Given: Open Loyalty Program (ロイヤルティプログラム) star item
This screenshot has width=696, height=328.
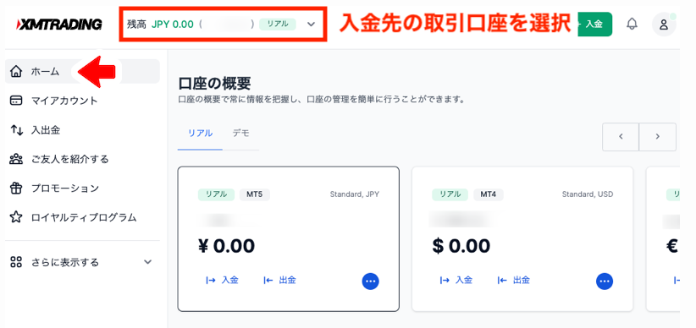Looking at the screenshot, I should click(82, 217).
